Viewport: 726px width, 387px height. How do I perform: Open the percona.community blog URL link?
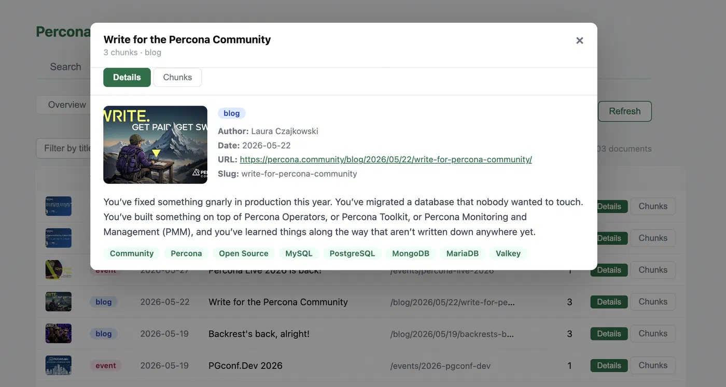386,160
